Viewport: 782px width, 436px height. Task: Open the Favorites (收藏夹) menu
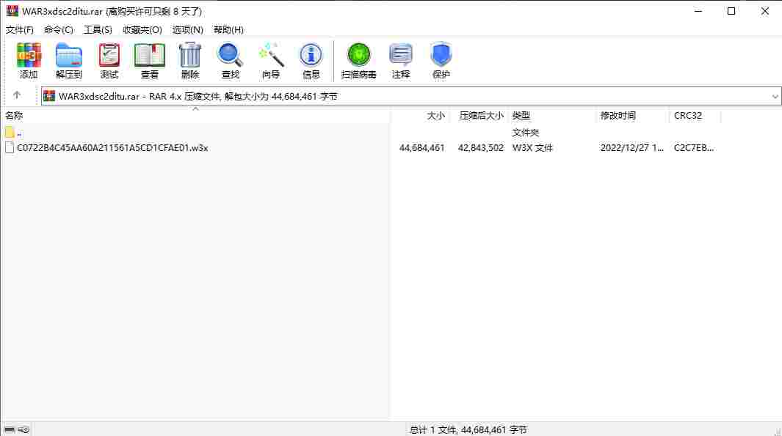point(142,30)
